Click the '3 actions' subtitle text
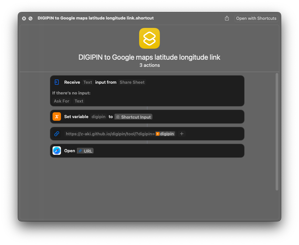299x245 pixels. pyautogui.click(x=149, y=65)
